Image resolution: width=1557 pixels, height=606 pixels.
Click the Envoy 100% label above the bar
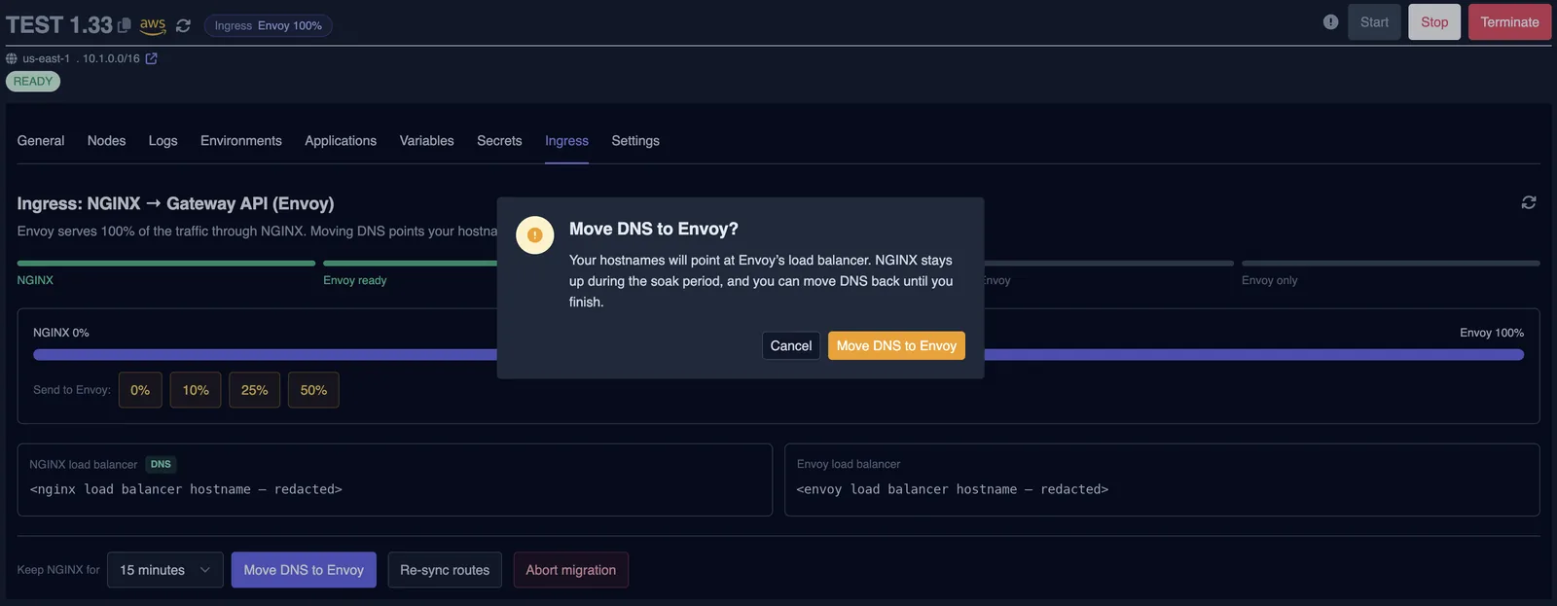coord(1492,333)
